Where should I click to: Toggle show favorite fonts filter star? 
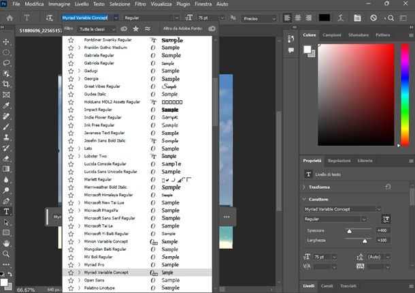point(136,29)
